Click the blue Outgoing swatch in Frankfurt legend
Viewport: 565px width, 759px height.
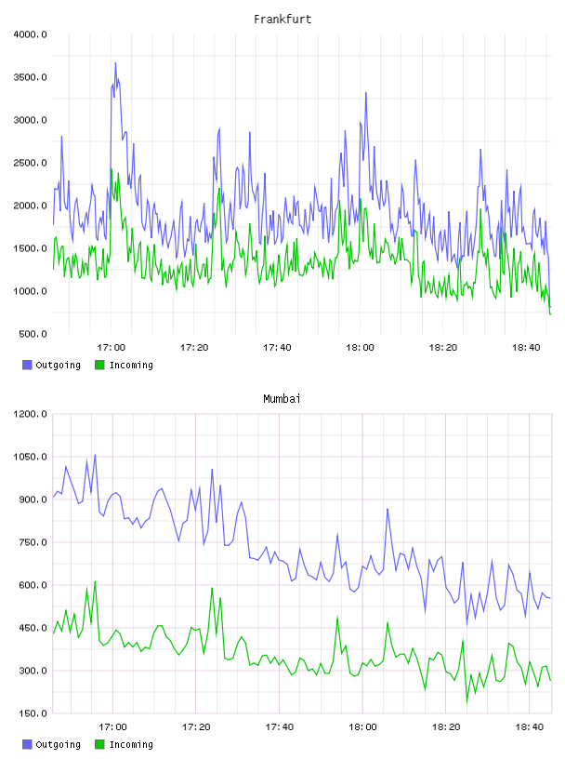pyautogui.click(x=27, y=365)
